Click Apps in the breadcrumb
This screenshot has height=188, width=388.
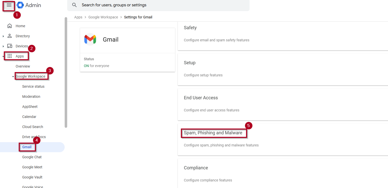point(78,17)
